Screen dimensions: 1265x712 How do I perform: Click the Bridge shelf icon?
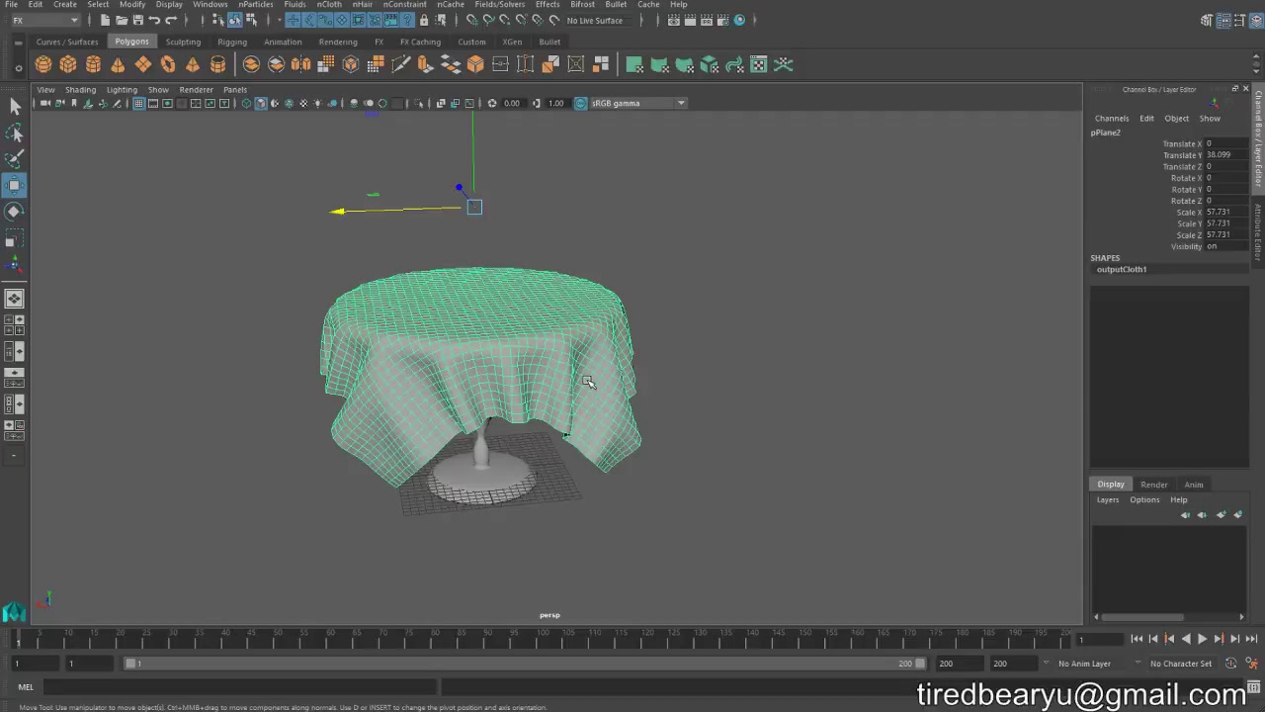451,64
